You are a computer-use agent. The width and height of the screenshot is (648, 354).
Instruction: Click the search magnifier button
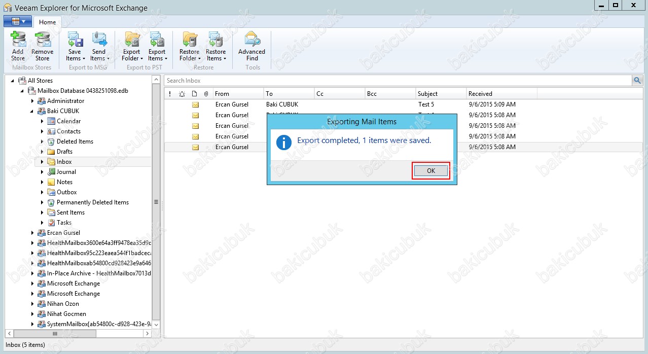(x=637, y=80)
